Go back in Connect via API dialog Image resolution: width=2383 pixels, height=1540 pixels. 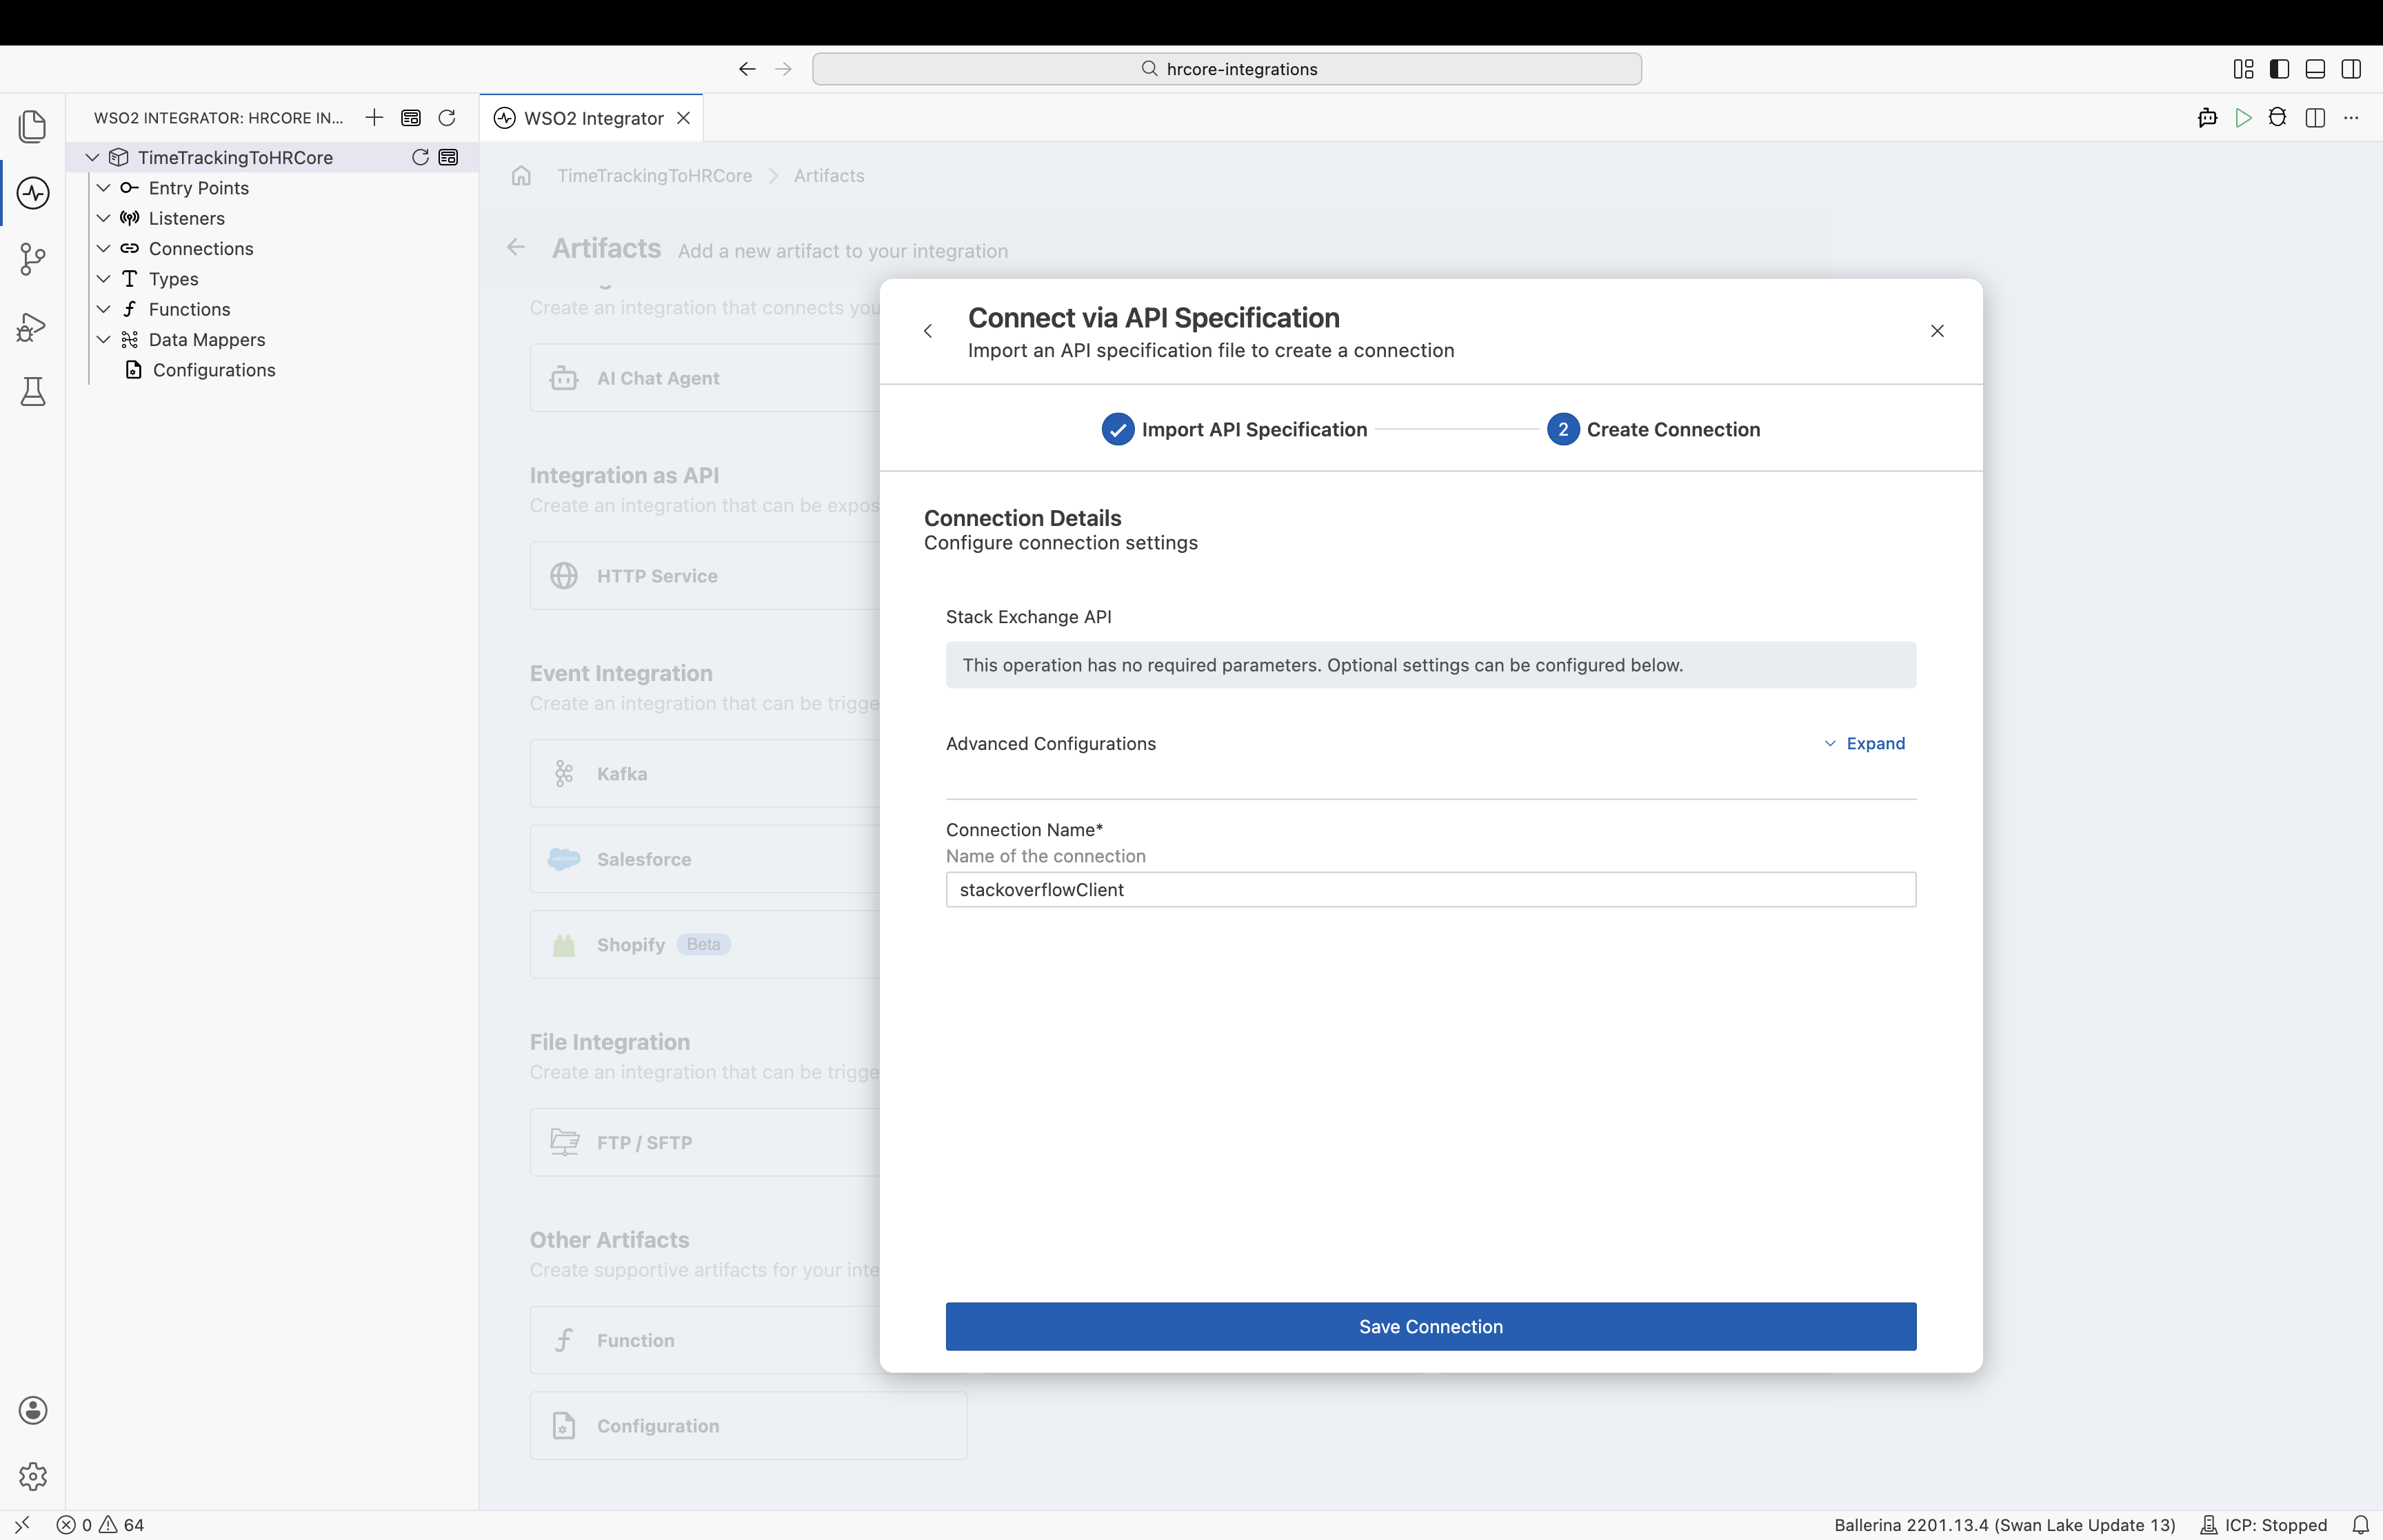pos(928,331)
